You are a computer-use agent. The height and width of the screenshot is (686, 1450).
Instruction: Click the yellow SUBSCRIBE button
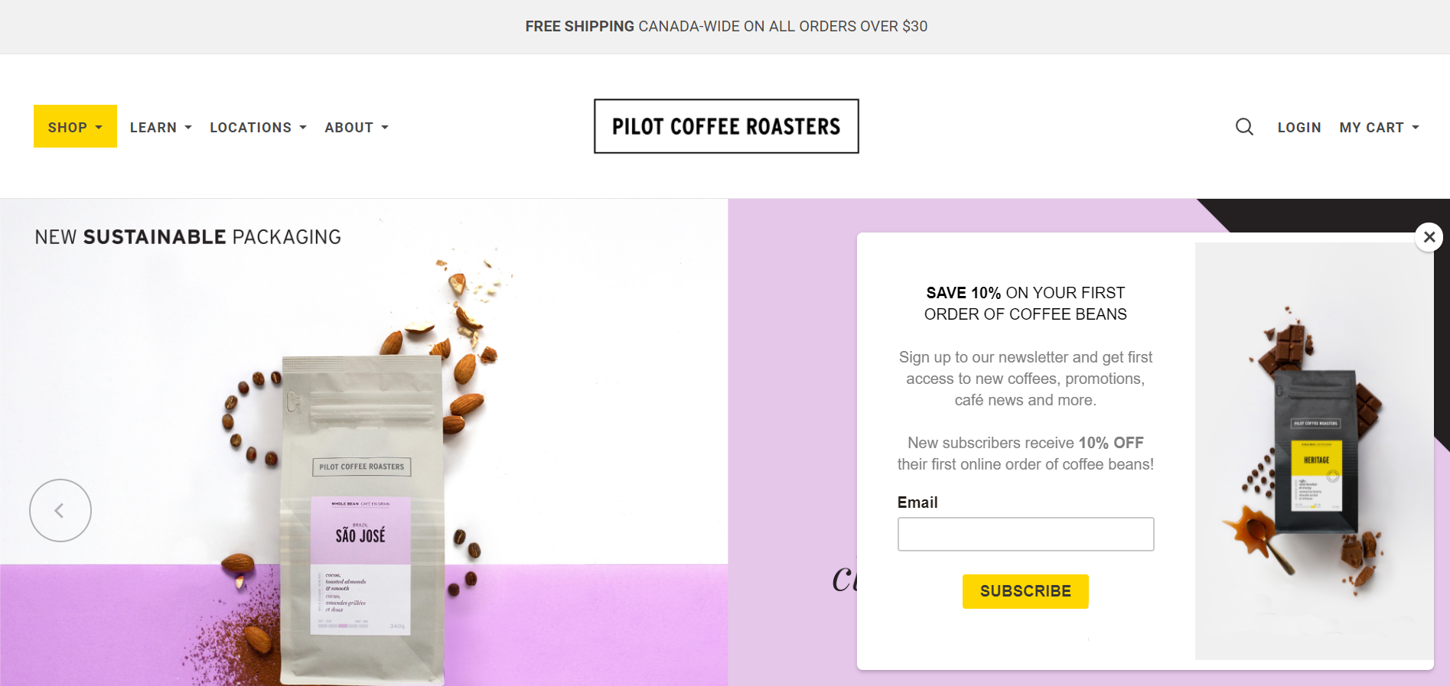tap(1025, 591)
